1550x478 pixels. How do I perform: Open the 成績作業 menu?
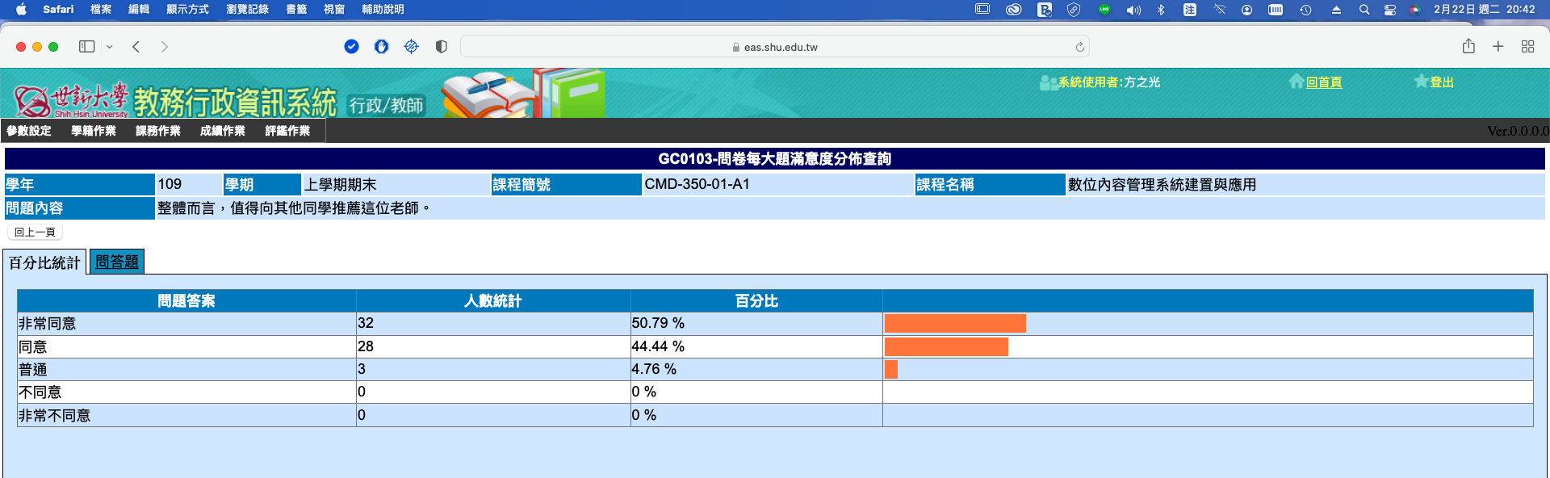(223, 131)
